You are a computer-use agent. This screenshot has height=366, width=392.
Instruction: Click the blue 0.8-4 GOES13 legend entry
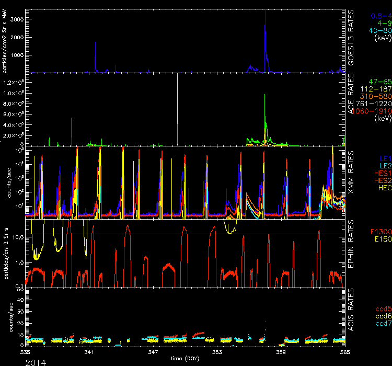379,16
